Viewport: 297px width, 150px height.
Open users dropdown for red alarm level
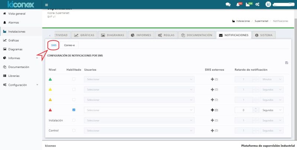pos(139,110)
